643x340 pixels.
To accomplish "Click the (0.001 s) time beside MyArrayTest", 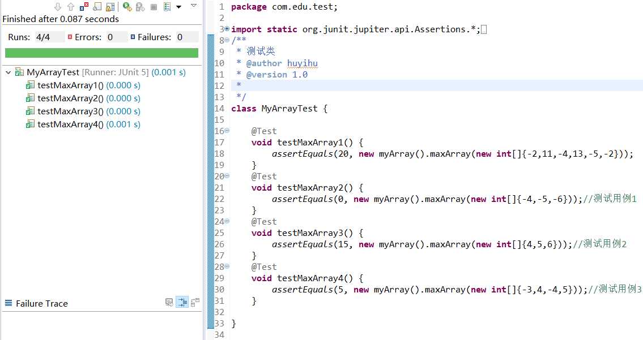I will [x=169, y=72].
